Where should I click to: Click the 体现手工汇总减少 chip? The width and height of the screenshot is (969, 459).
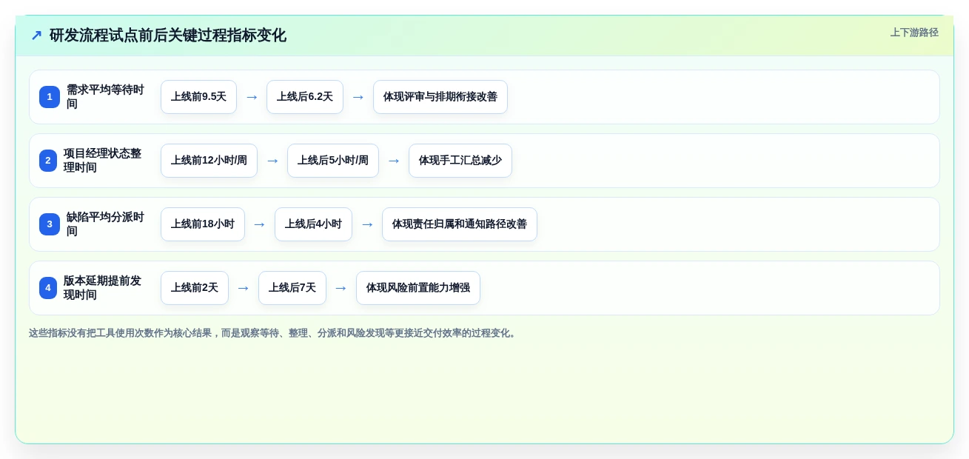point(460,161)
